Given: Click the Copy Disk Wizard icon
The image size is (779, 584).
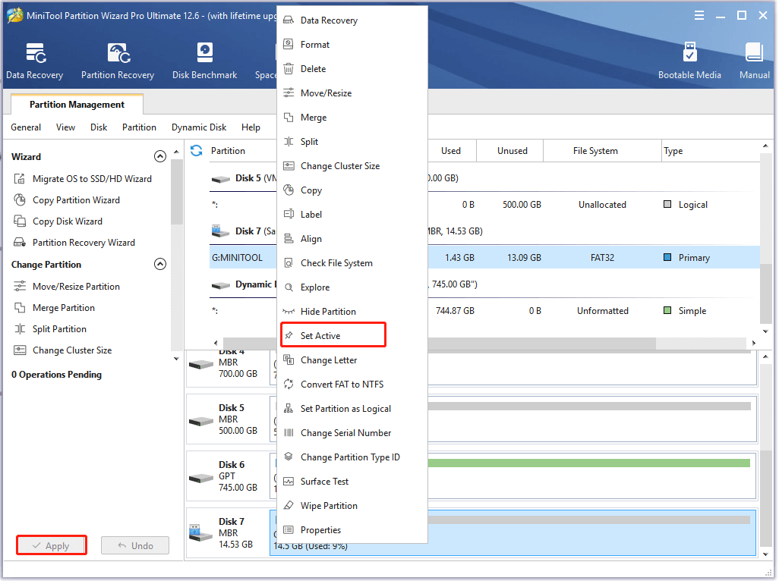Looking at the screenshot, I should [20, 221].
